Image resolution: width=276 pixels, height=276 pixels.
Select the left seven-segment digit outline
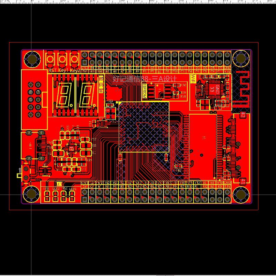click(x=64, y=95)
